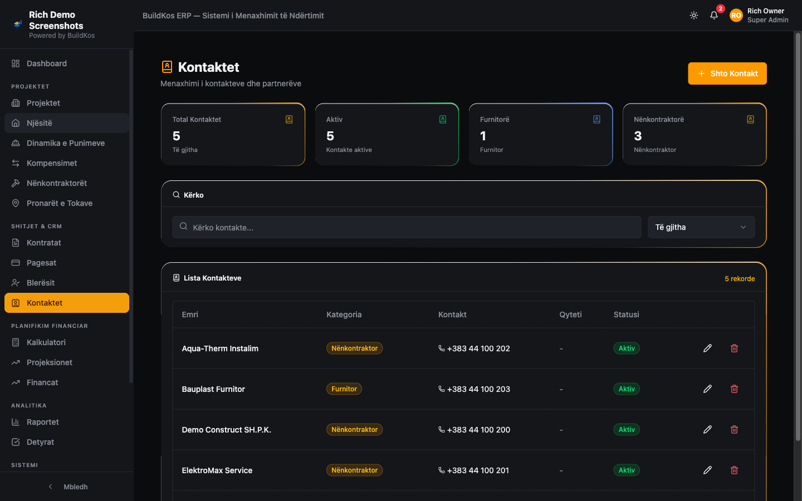This screenshot has width=802, height=501.
Task: Click the Shto Kontakt button
Action: (x=727, y=73)
